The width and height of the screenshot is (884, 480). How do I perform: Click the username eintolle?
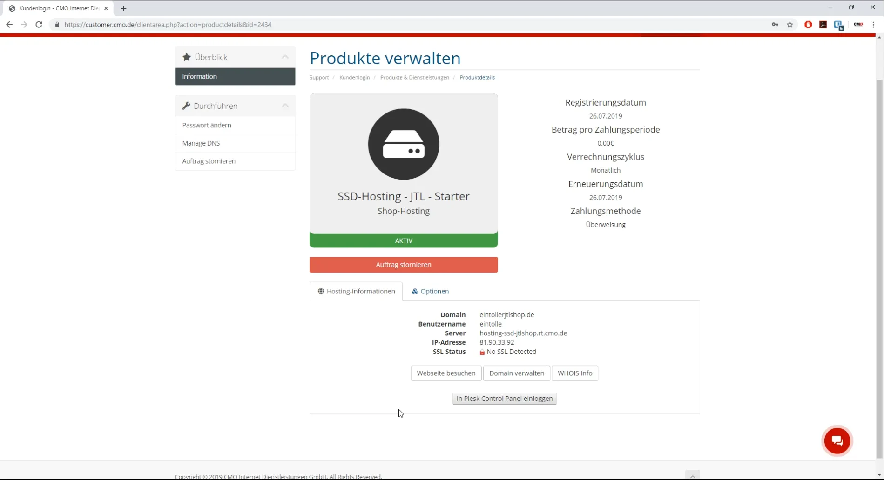pyautogui.click(x=491, y=324)
